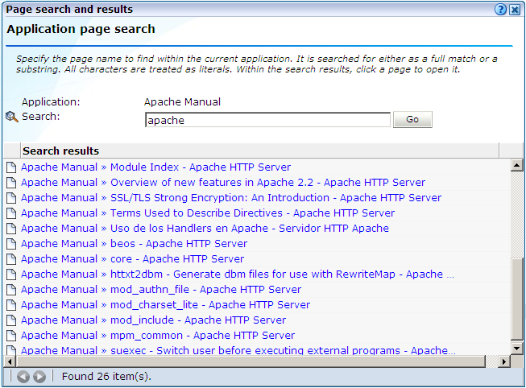Close the Page search and results dialog
Image resolution: width=526 pixels, height=388 pixels.
(x=515, y=10)
